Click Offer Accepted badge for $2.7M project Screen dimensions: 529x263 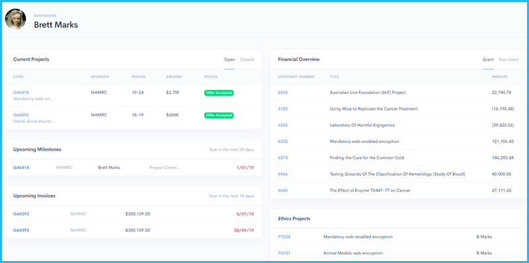[219, 93]
